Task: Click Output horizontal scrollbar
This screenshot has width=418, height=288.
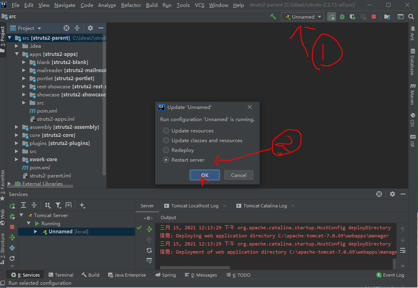Action: 195,267
